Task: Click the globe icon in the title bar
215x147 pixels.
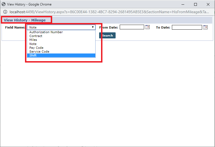Action: point(4,4)
